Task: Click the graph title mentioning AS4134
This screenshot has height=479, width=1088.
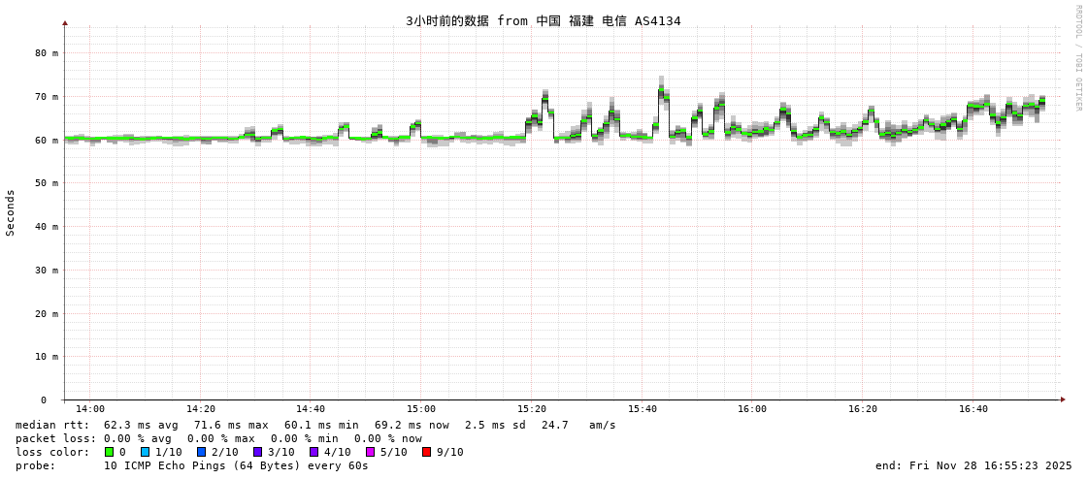Action: (x=543, y=21)
